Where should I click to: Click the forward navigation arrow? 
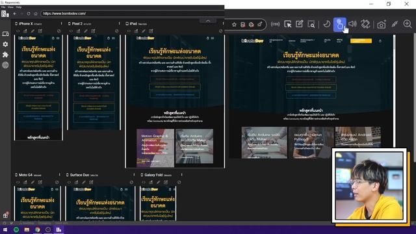pos(21,14)
